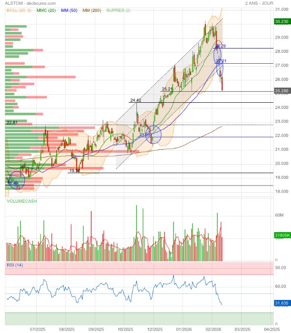Click the 07/2025 date axis label
291x333 pixels.
[x=38, y=329]
